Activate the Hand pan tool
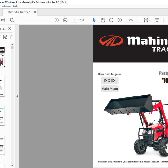The width and height of the screenshot is (168, 168). 103,20
